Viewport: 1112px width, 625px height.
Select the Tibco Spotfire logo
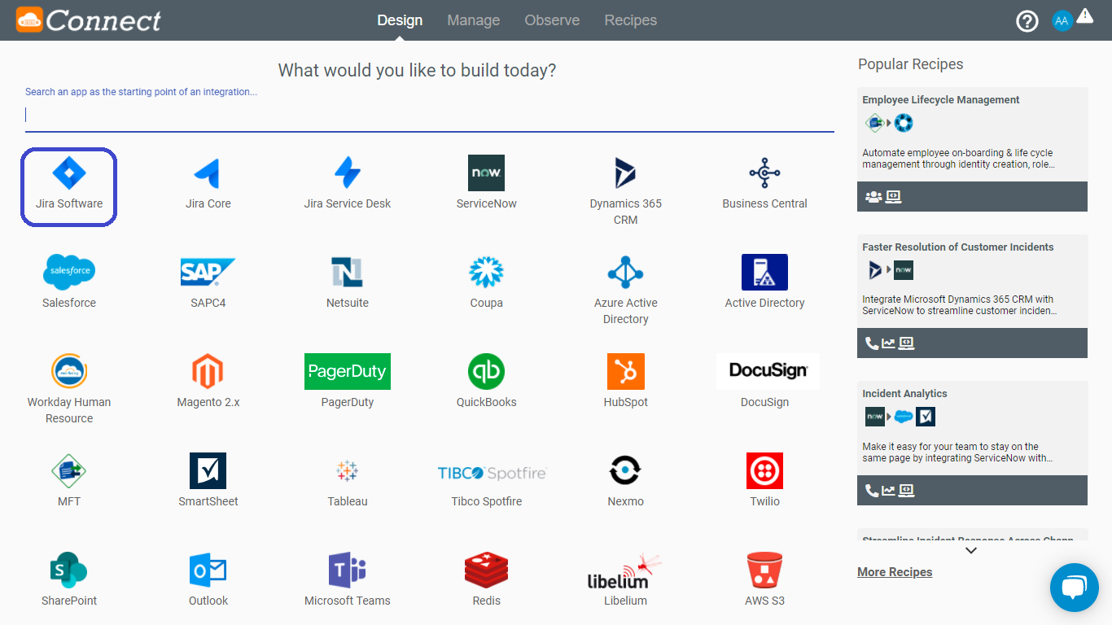click(x=492, y=473)
